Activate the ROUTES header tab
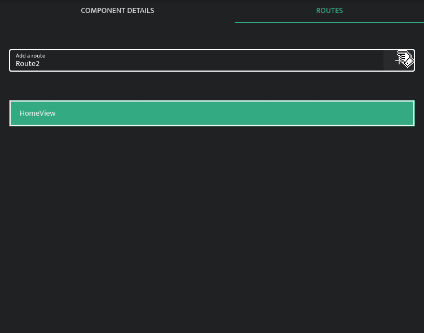 (x=329, y=11)
